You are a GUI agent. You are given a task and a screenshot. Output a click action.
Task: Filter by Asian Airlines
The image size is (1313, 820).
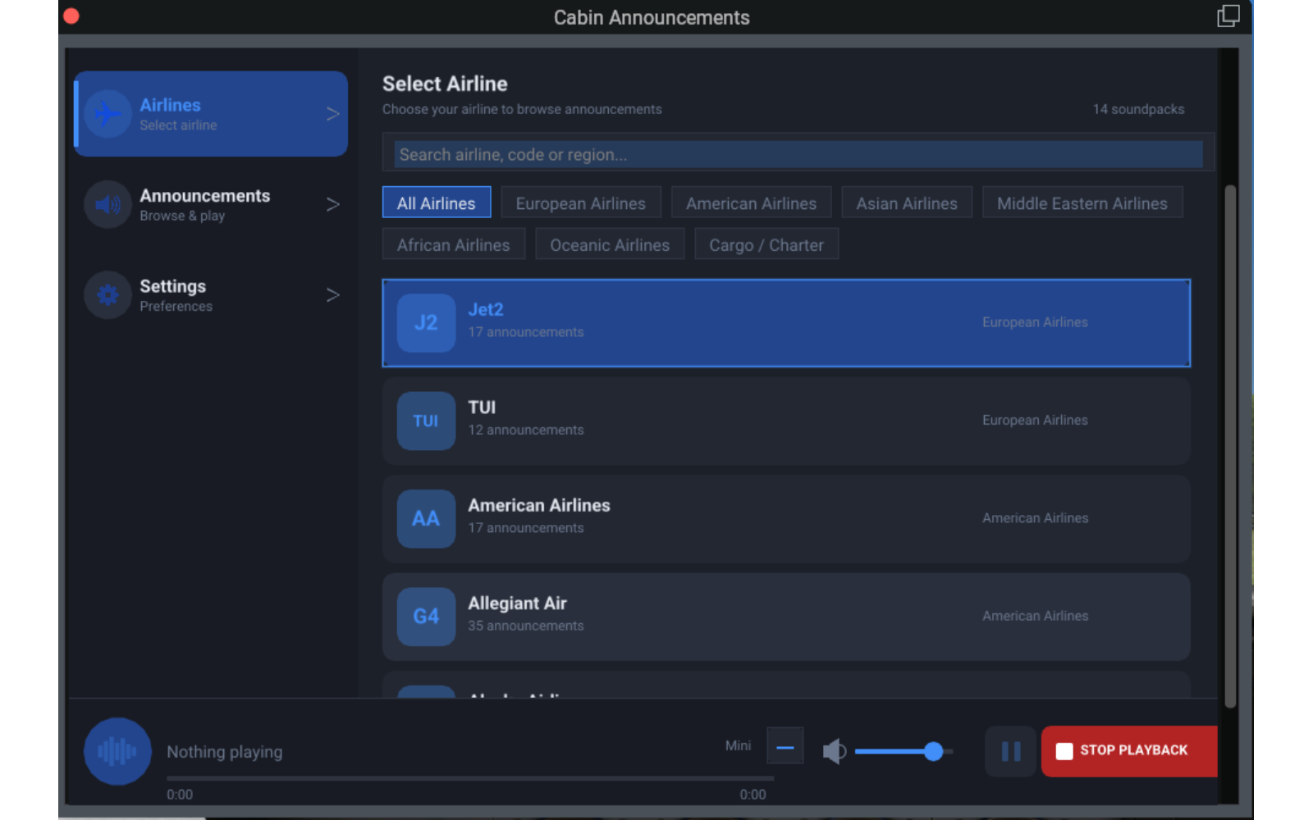pos(907,203)
